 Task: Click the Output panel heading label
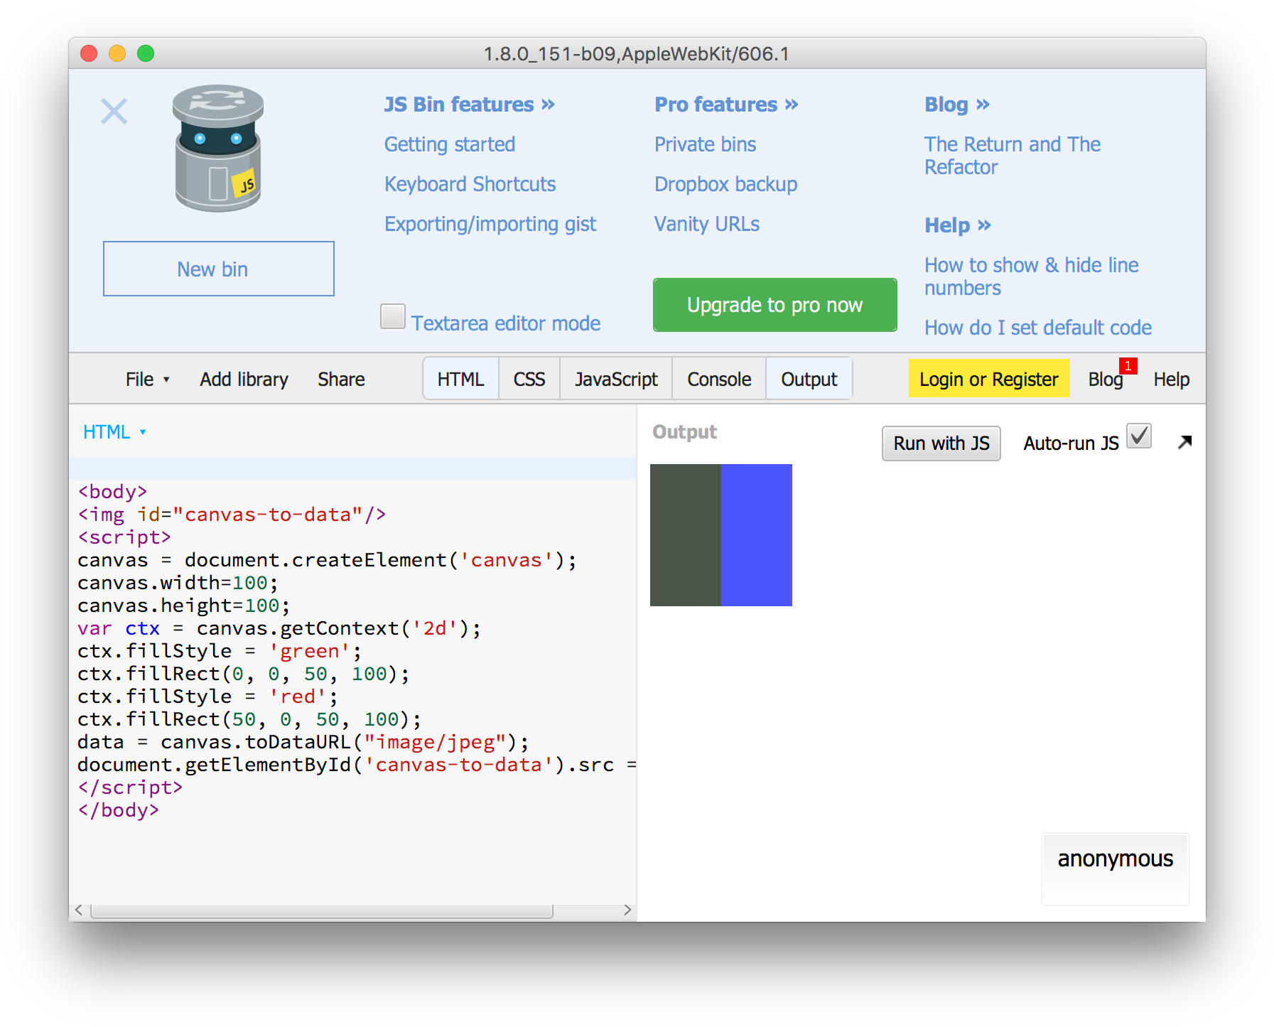click(685, 432)
